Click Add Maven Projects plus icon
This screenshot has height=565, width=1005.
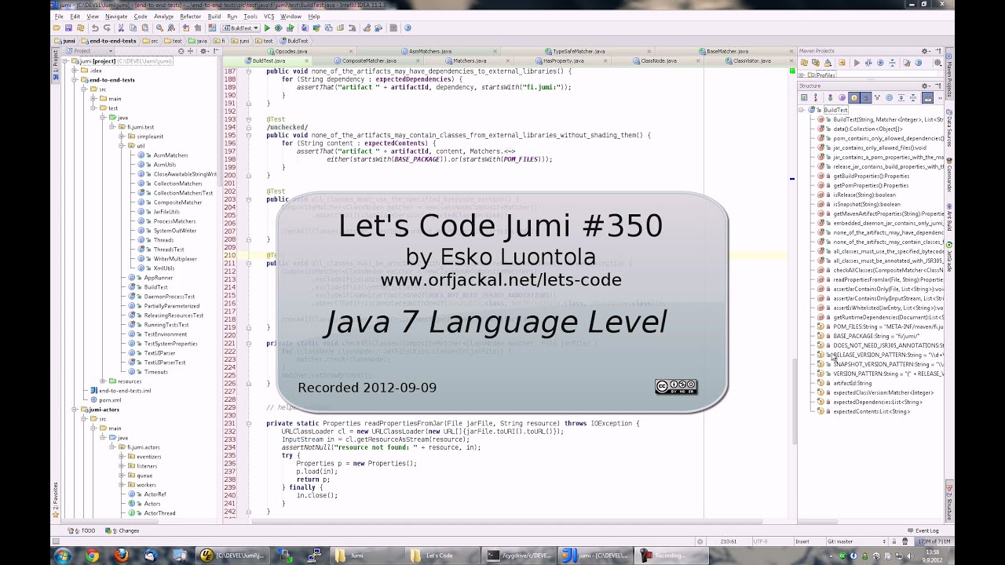842,63
